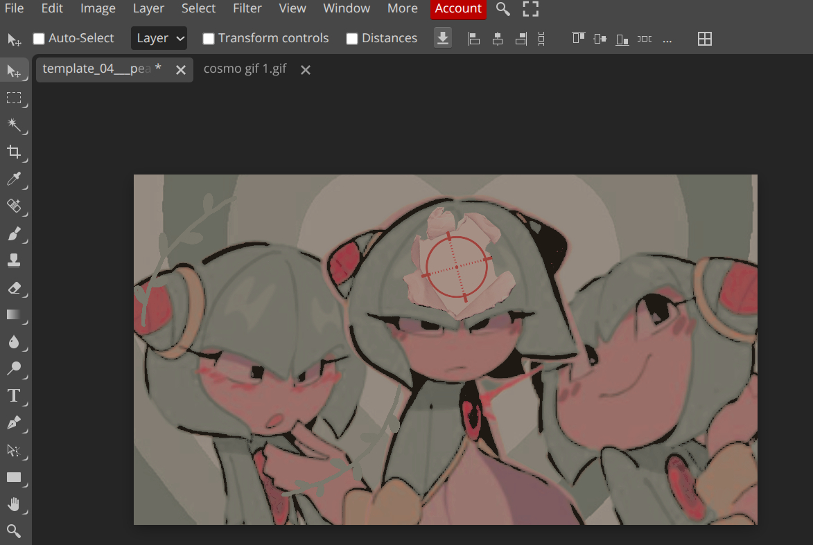The height and width of the screenshot is (545, 813).
Task: Activate the Brush tool
Action: 14,234
